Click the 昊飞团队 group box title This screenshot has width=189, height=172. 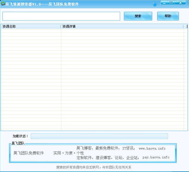[x=18, y=143]
